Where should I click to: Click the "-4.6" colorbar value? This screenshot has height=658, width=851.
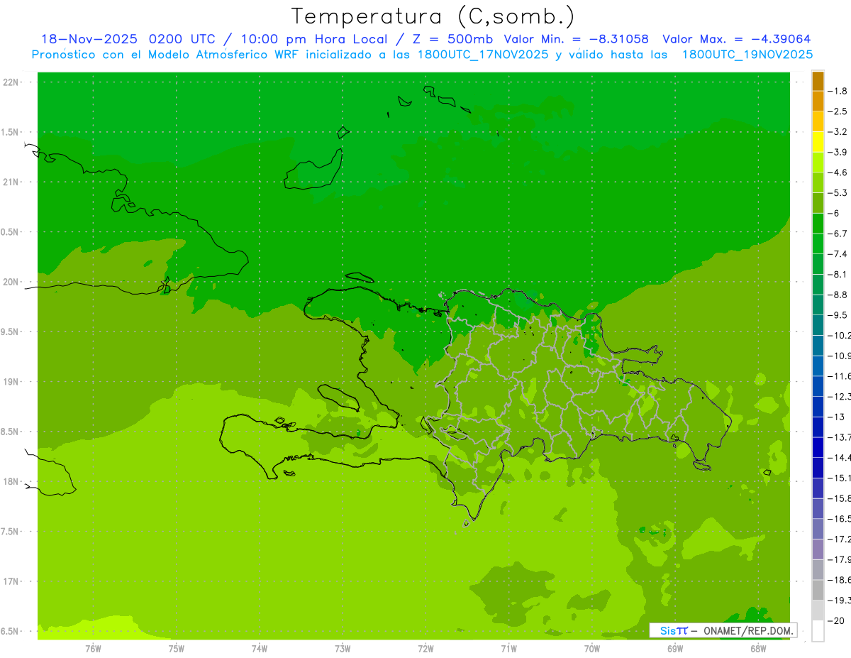tap(838, 172)
